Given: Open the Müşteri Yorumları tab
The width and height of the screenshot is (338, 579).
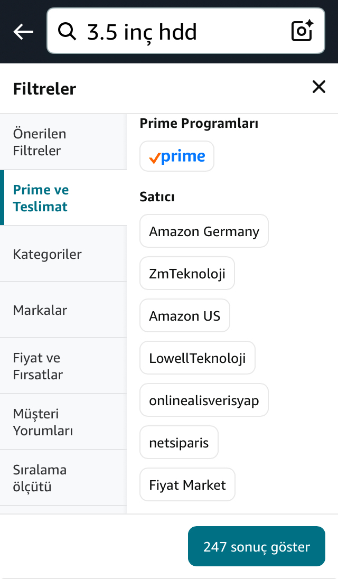Looking at the screenshot, I should [x=63, y=422].
